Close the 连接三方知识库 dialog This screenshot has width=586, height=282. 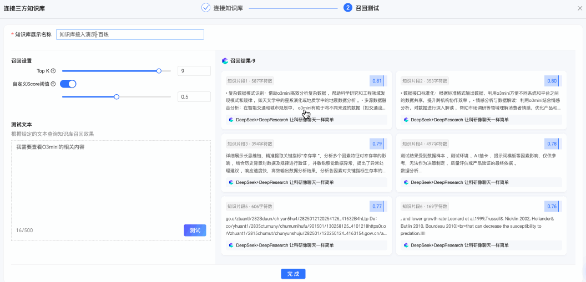[x=580, y=8]
